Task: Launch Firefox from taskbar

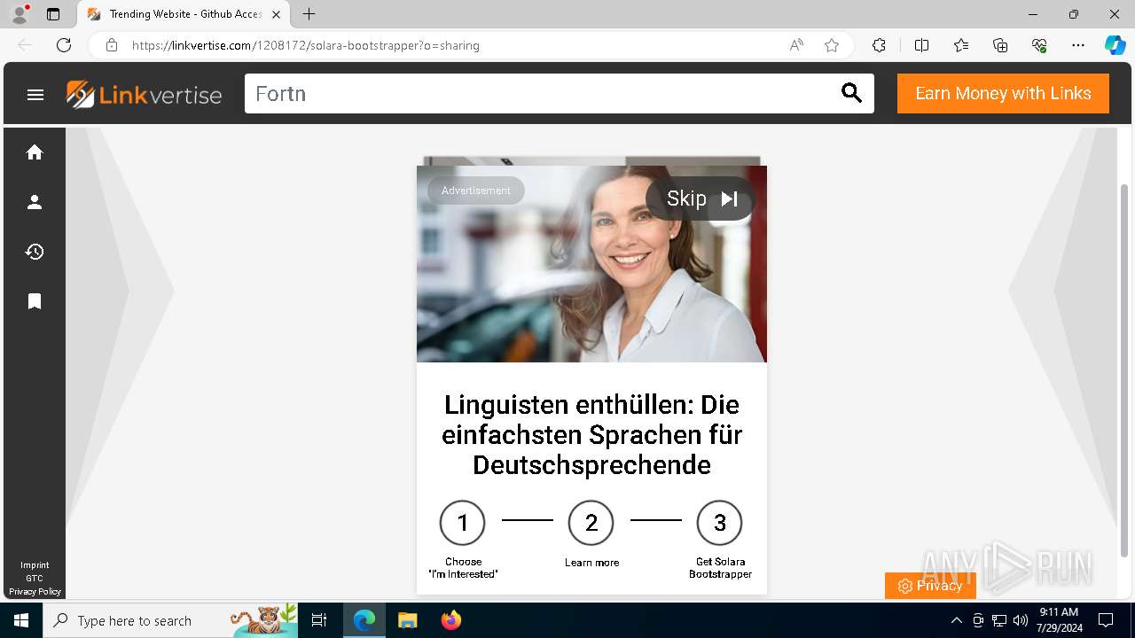Action: pos(450,620)
